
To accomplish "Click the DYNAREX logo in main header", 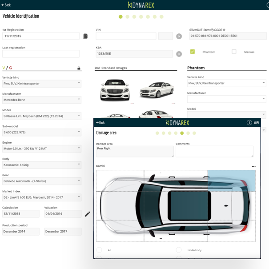I will click(x=141, y=5).
